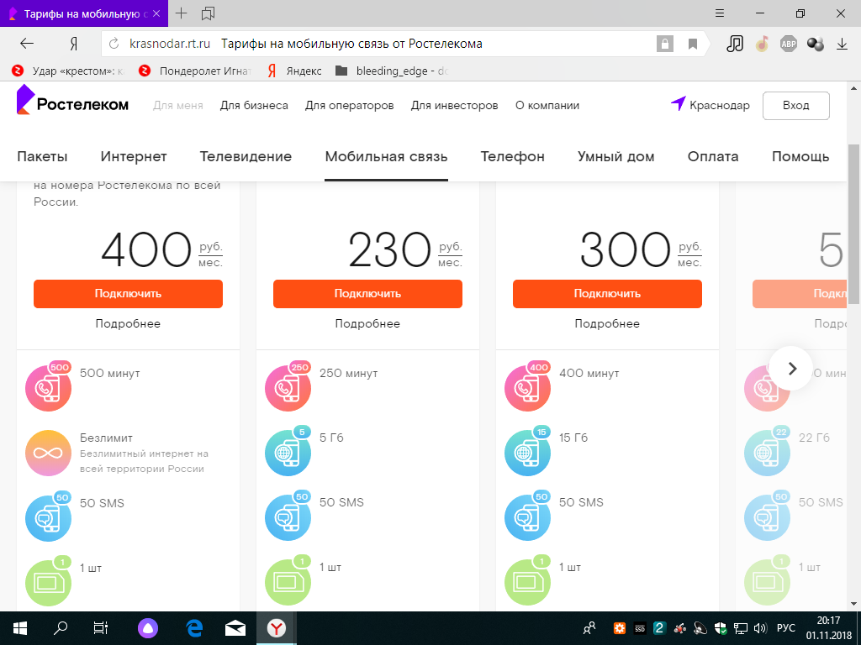Viewport: 861px width, 645px height.
Task: Show next tariffs with right chevron
Action: click(791, 369)
